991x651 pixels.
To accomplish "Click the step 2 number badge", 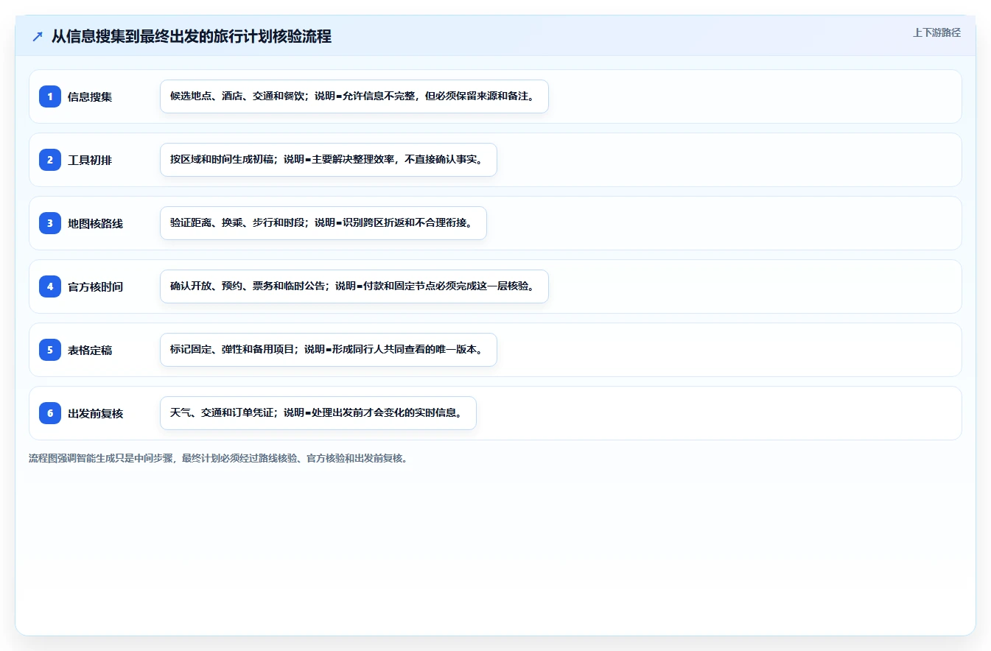I will pyautogui.click(x=50, y=160).
